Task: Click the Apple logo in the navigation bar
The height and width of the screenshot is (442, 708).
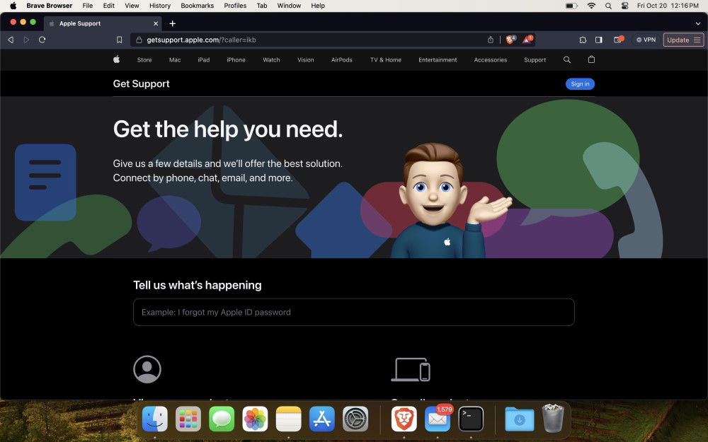Action: 116,60
